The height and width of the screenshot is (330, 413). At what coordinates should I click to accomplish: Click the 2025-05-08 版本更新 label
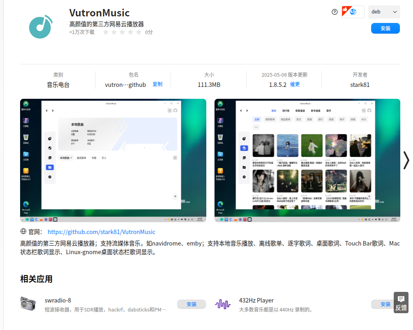[285, 75]
